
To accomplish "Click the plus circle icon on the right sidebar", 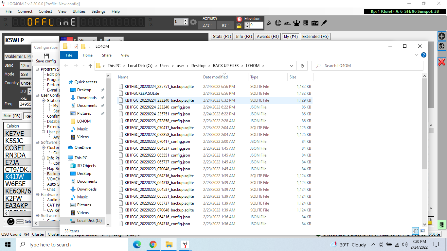I will (x=442, y=36).
